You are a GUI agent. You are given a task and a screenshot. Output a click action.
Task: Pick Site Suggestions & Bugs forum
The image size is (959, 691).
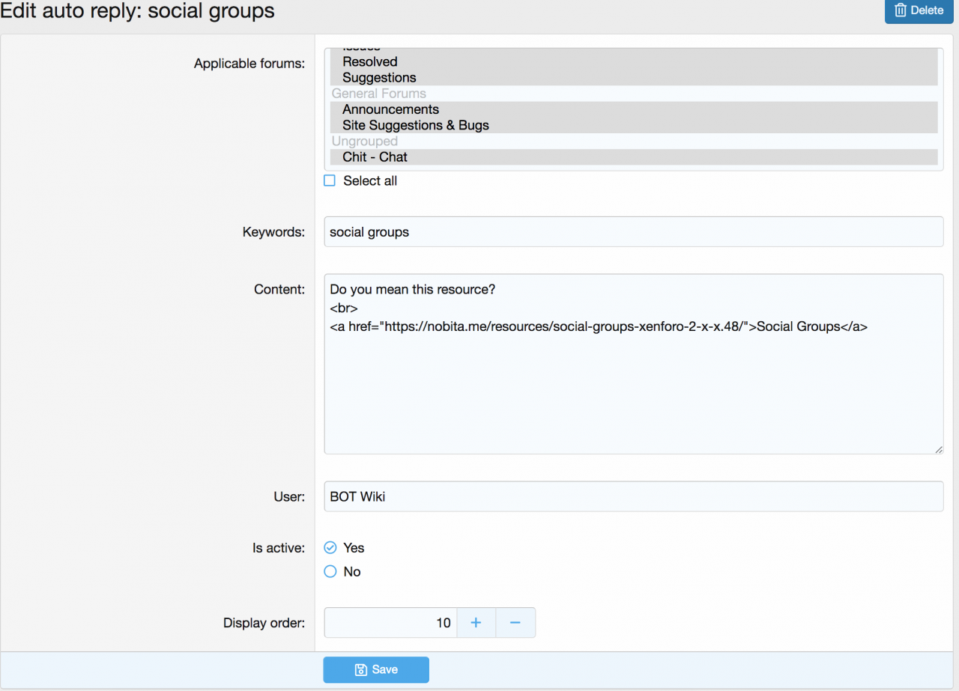coord(415,125)
